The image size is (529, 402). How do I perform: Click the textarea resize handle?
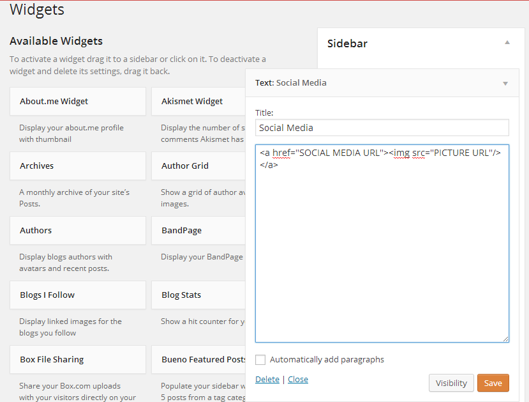coord(505,339)
